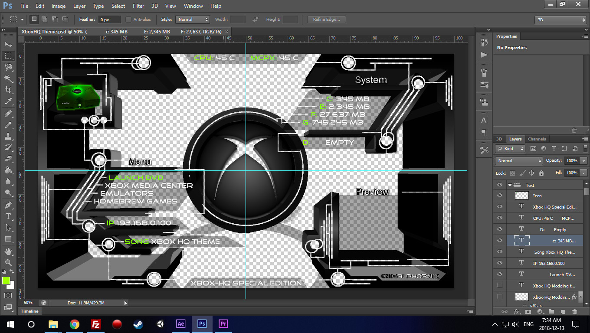
Task: Toggle lock all on layer
Action: (541, 173)
